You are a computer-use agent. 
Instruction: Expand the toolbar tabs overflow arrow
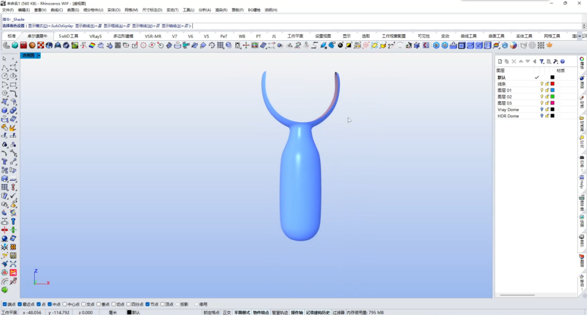click(579, 36)
